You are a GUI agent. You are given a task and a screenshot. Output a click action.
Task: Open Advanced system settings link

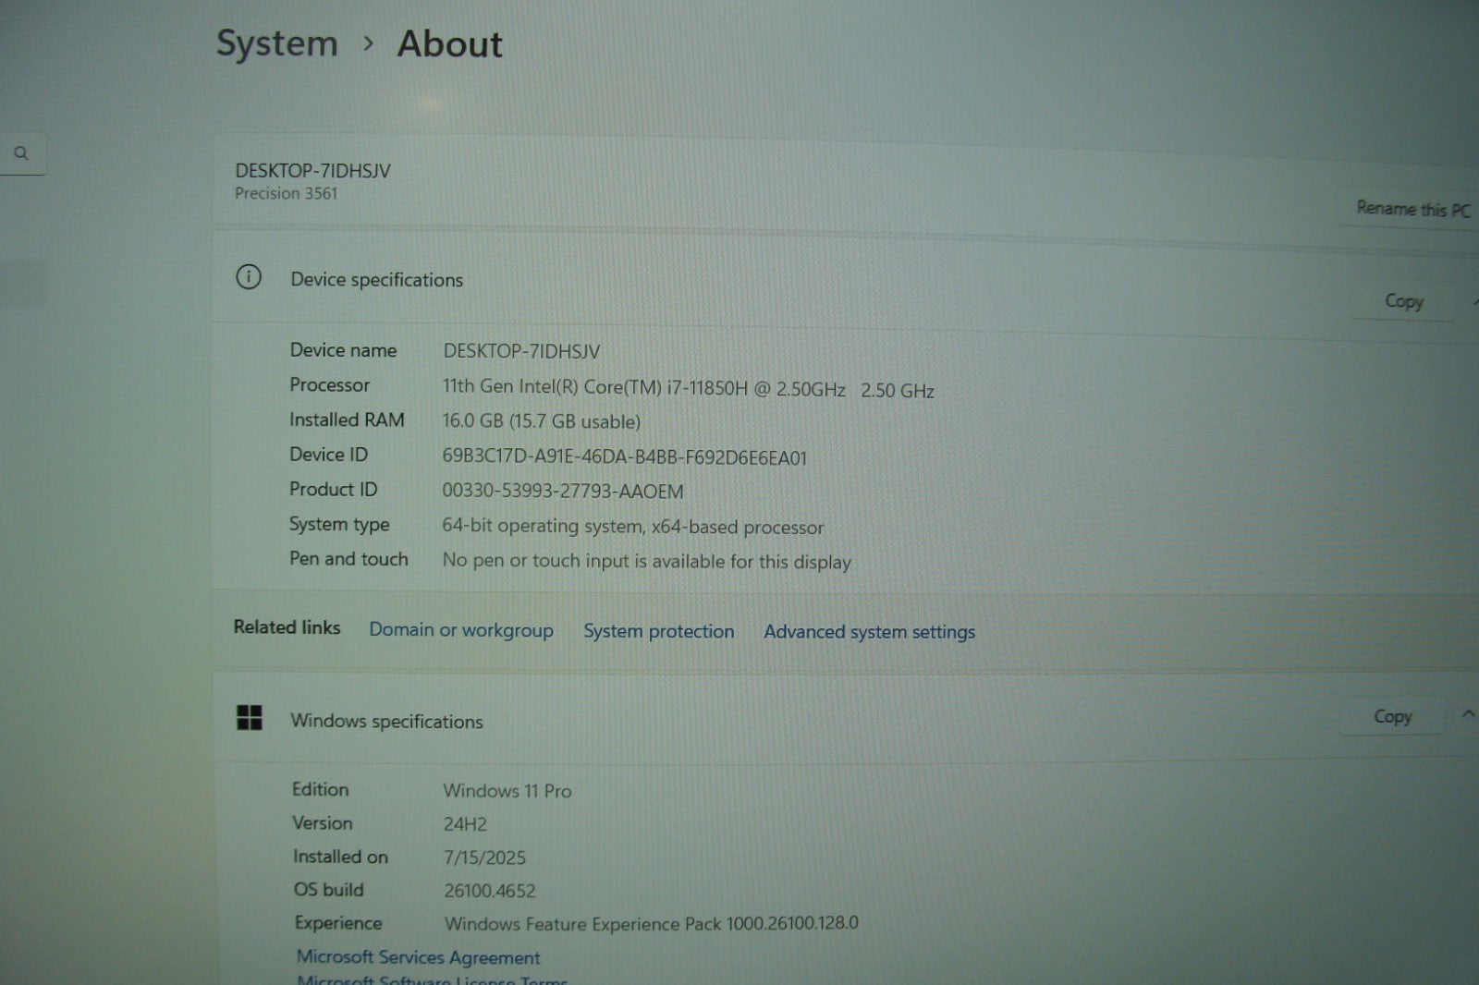click(x=869, y=632)
